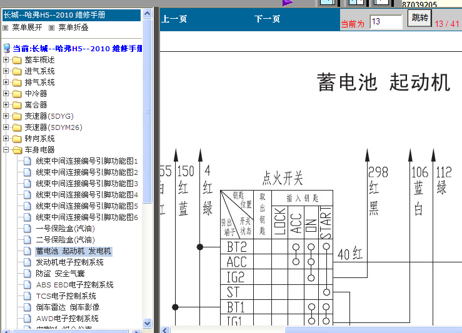
Task: Click page icon of 线束中间连接编号引脚功能图2
Action: 28,172
